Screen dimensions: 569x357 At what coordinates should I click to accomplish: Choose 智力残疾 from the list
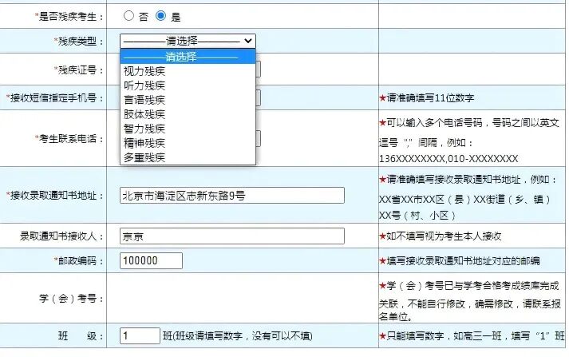[188, 129]
